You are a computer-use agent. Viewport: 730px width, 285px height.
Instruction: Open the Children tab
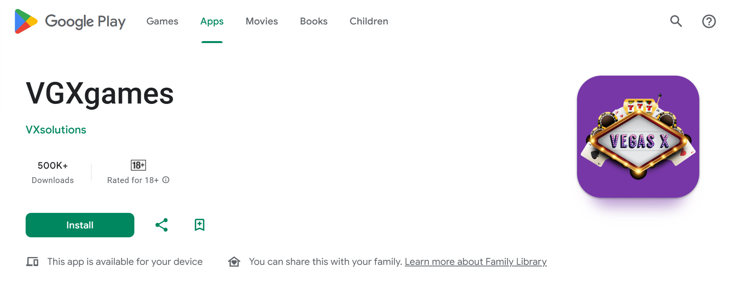click(x=369, y=21)
